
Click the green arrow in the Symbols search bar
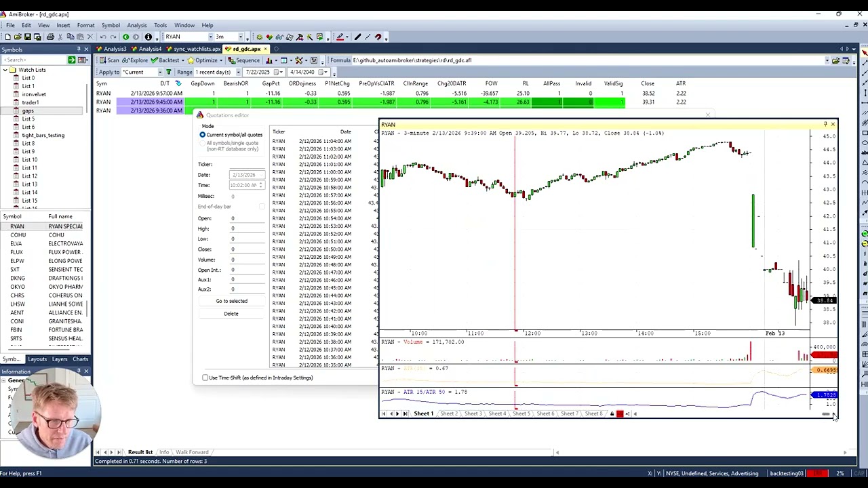[x=71, y=60]
